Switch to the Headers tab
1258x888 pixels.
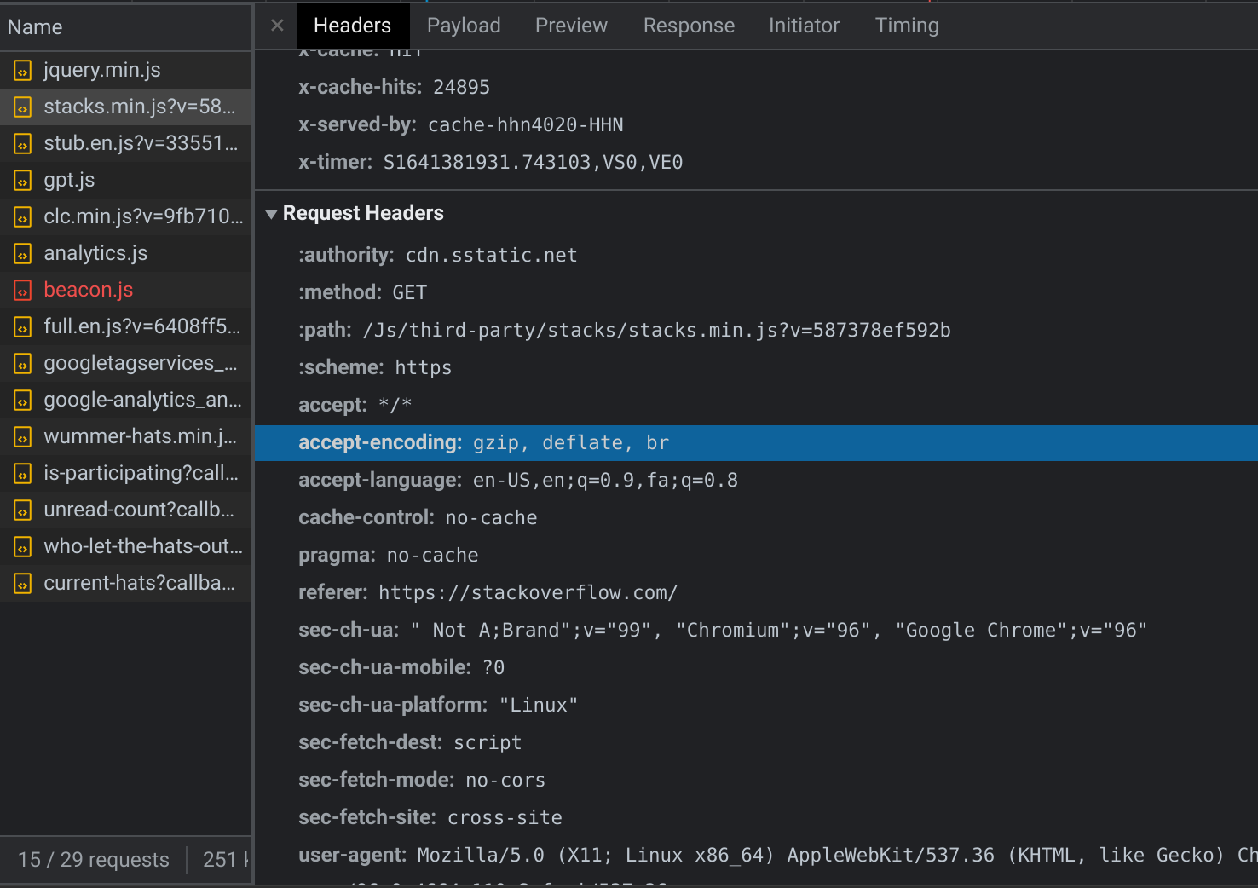pos(353,26)
